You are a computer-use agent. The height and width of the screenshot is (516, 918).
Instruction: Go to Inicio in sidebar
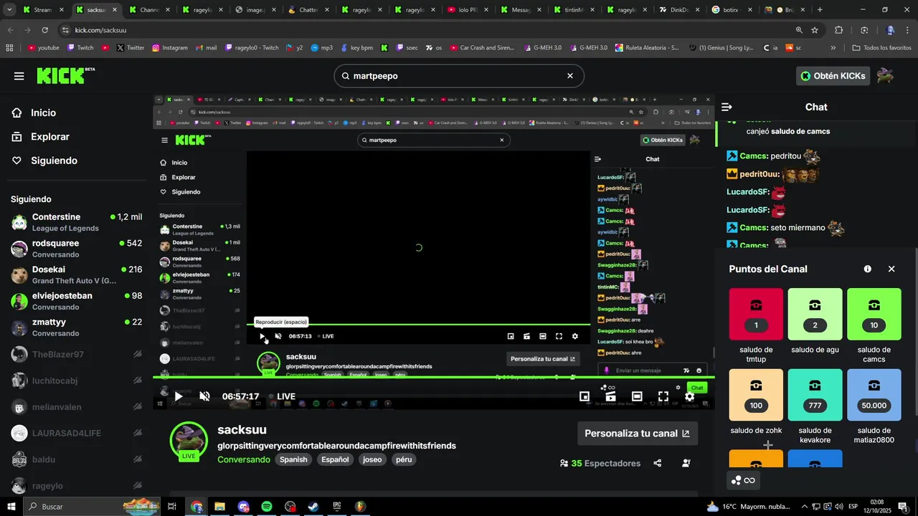34,113
